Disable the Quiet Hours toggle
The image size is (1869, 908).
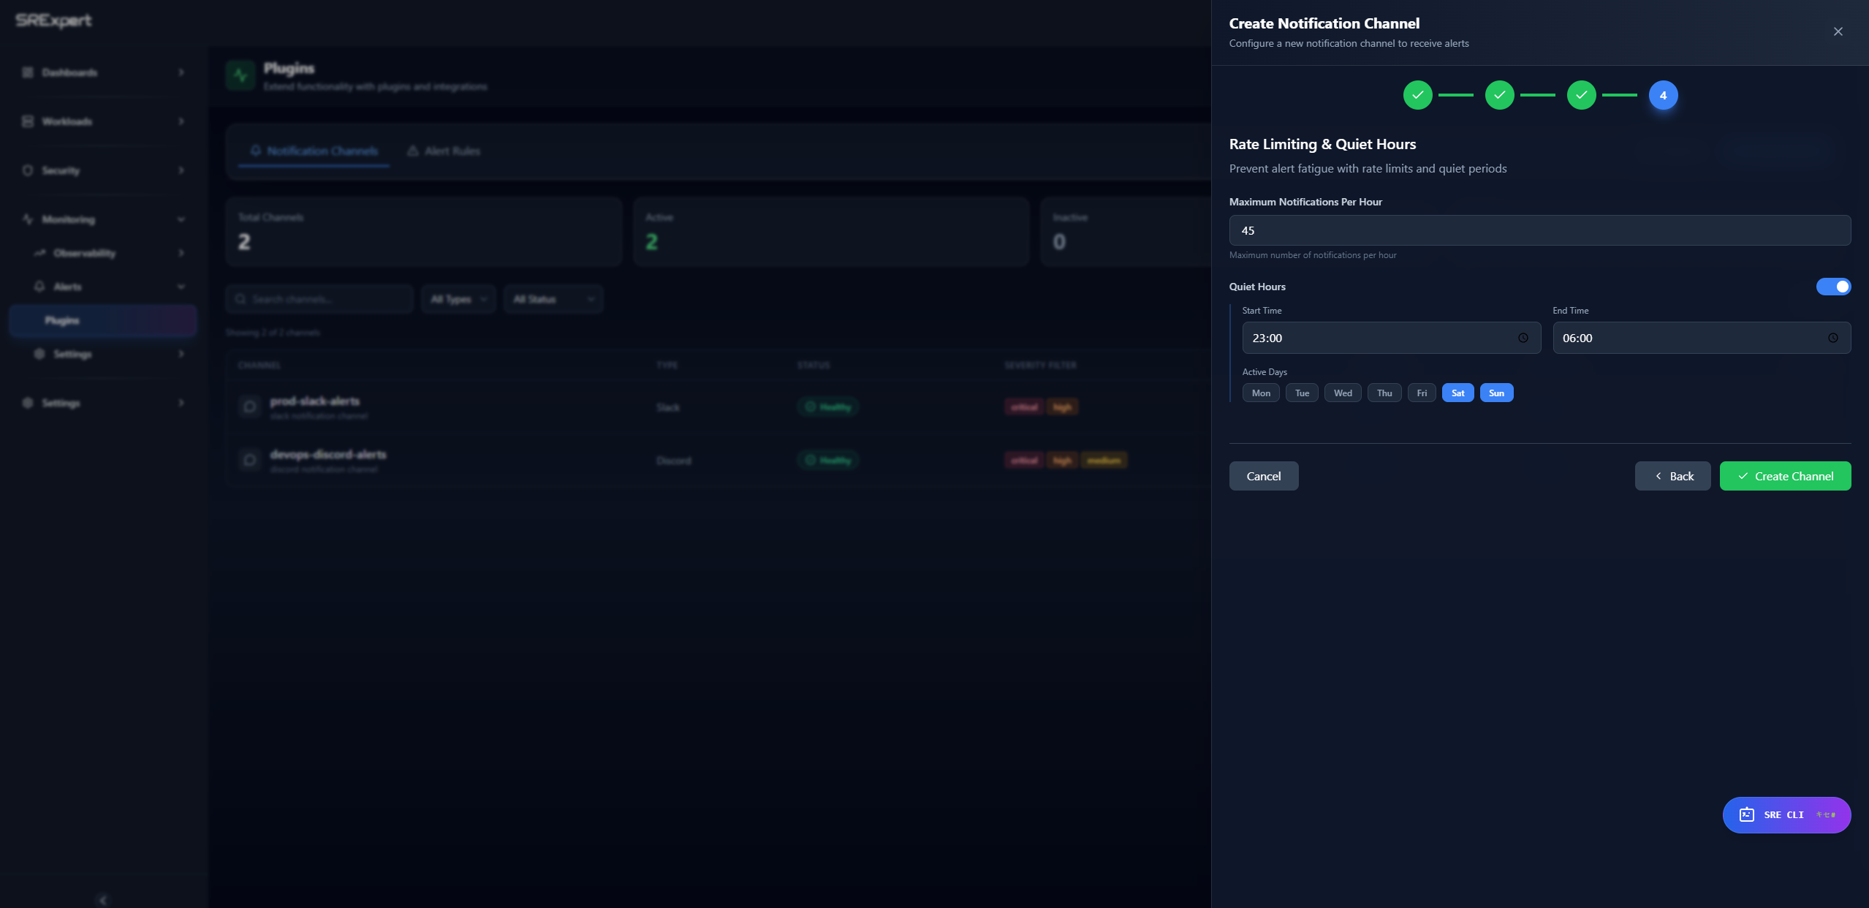[1833, 286]
